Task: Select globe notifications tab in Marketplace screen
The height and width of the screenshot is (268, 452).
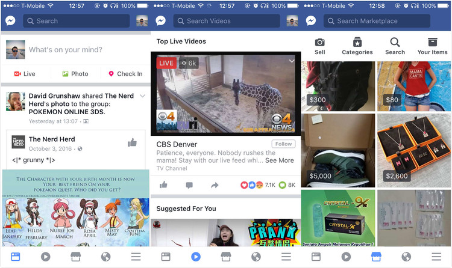Action: pyautogui.click(x=406, y=257)
